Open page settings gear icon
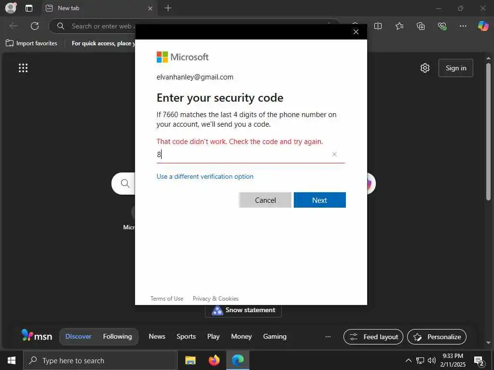This screenshot has width=494, height=370. click(x=425, y=68)
